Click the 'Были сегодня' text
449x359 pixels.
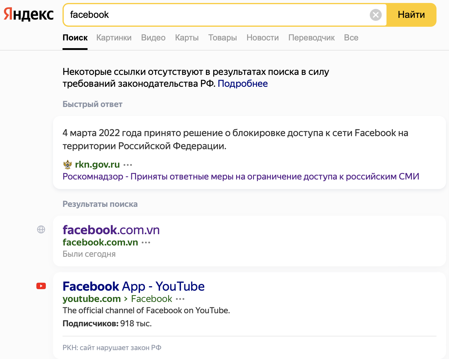tap(89, 254)
